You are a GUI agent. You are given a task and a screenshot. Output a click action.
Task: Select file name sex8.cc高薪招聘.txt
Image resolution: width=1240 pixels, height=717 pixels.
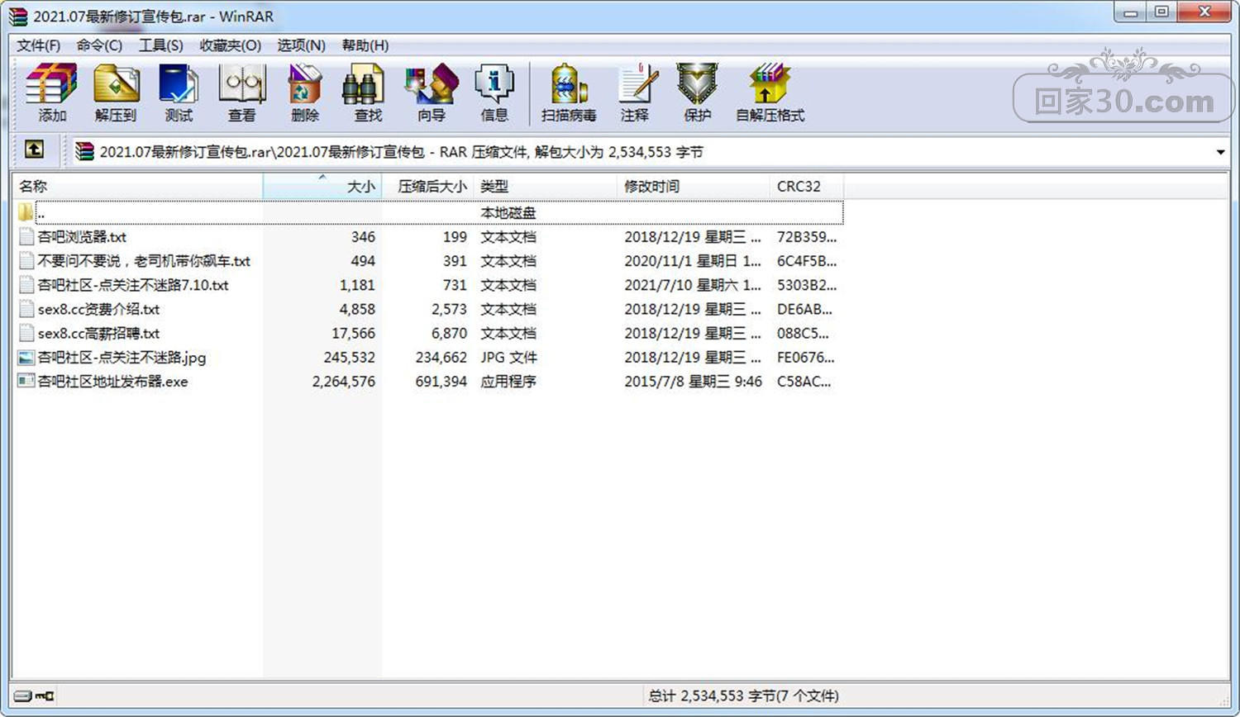[x=98, y=333]
